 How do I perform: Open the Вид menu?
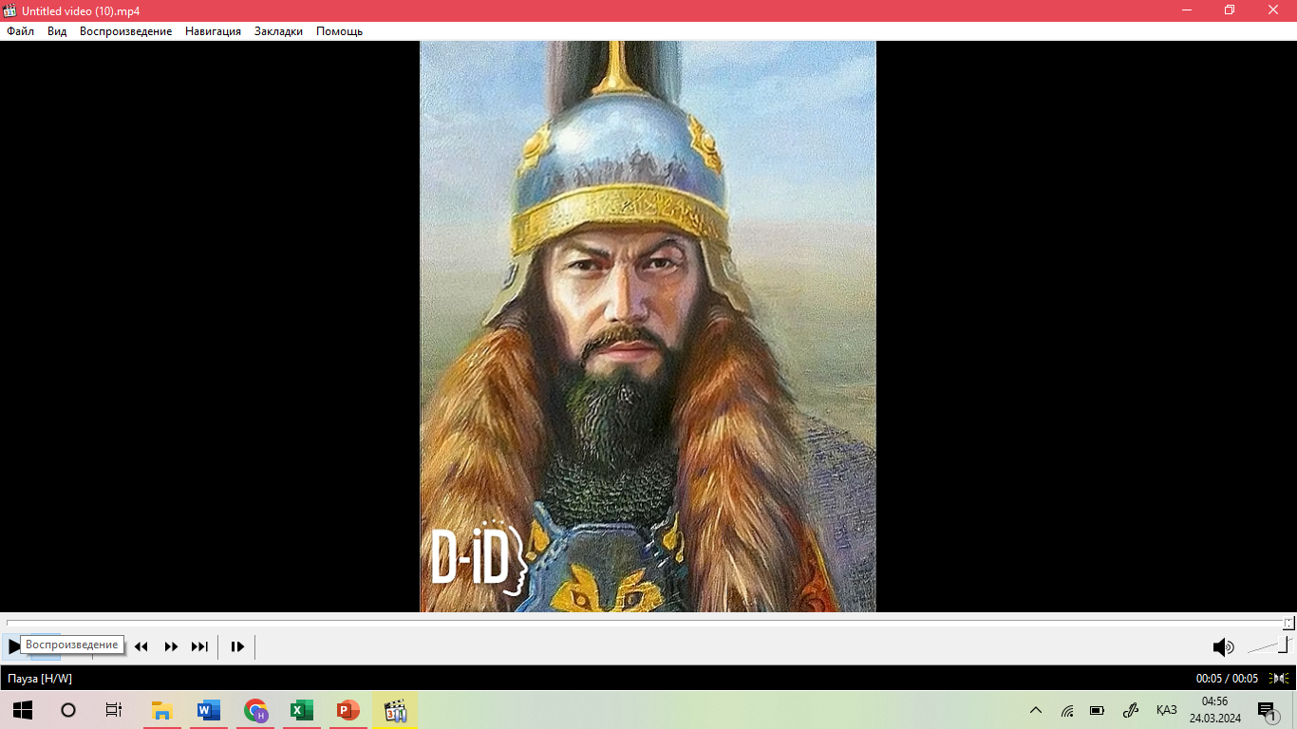coord(57,31)
